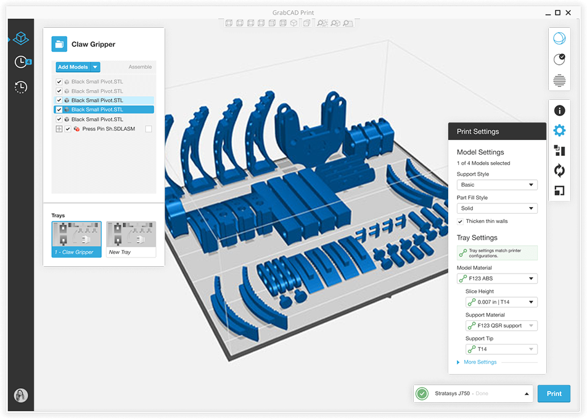The image size is (587, 419).
Task: Uncheck the unhighlighted black-text Black Small Pivot.STL checkbox
Action: [x=59, y=120]
